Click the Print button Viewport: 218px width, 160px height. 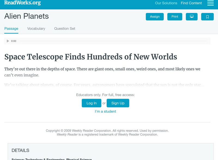coord(175,17)
